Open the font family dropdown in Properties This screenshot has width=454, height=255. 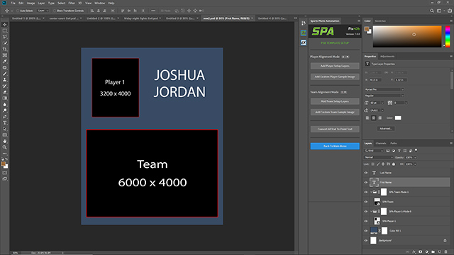pyautogui.click(x=384, y=89)
